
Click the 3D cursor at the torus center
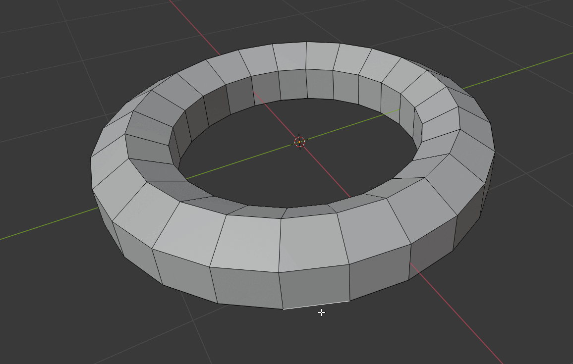click(300, 142)
